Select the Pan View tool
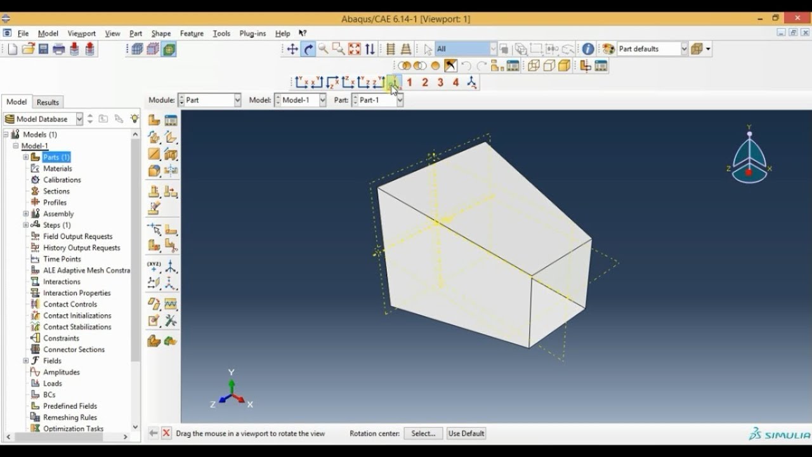The height and width of the screenshot is (457, 812). [x=292, y=49]
